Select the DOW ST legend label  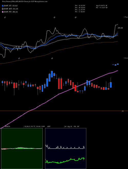(x=10, y=6)
